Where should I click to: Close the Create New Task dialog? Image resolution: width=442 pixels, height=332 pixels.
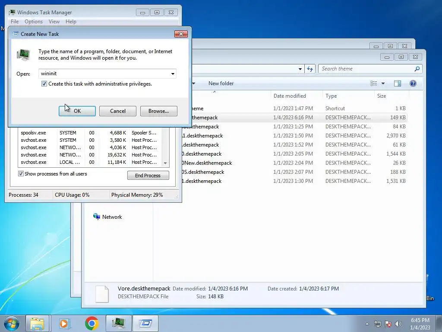tap(181, 34)
